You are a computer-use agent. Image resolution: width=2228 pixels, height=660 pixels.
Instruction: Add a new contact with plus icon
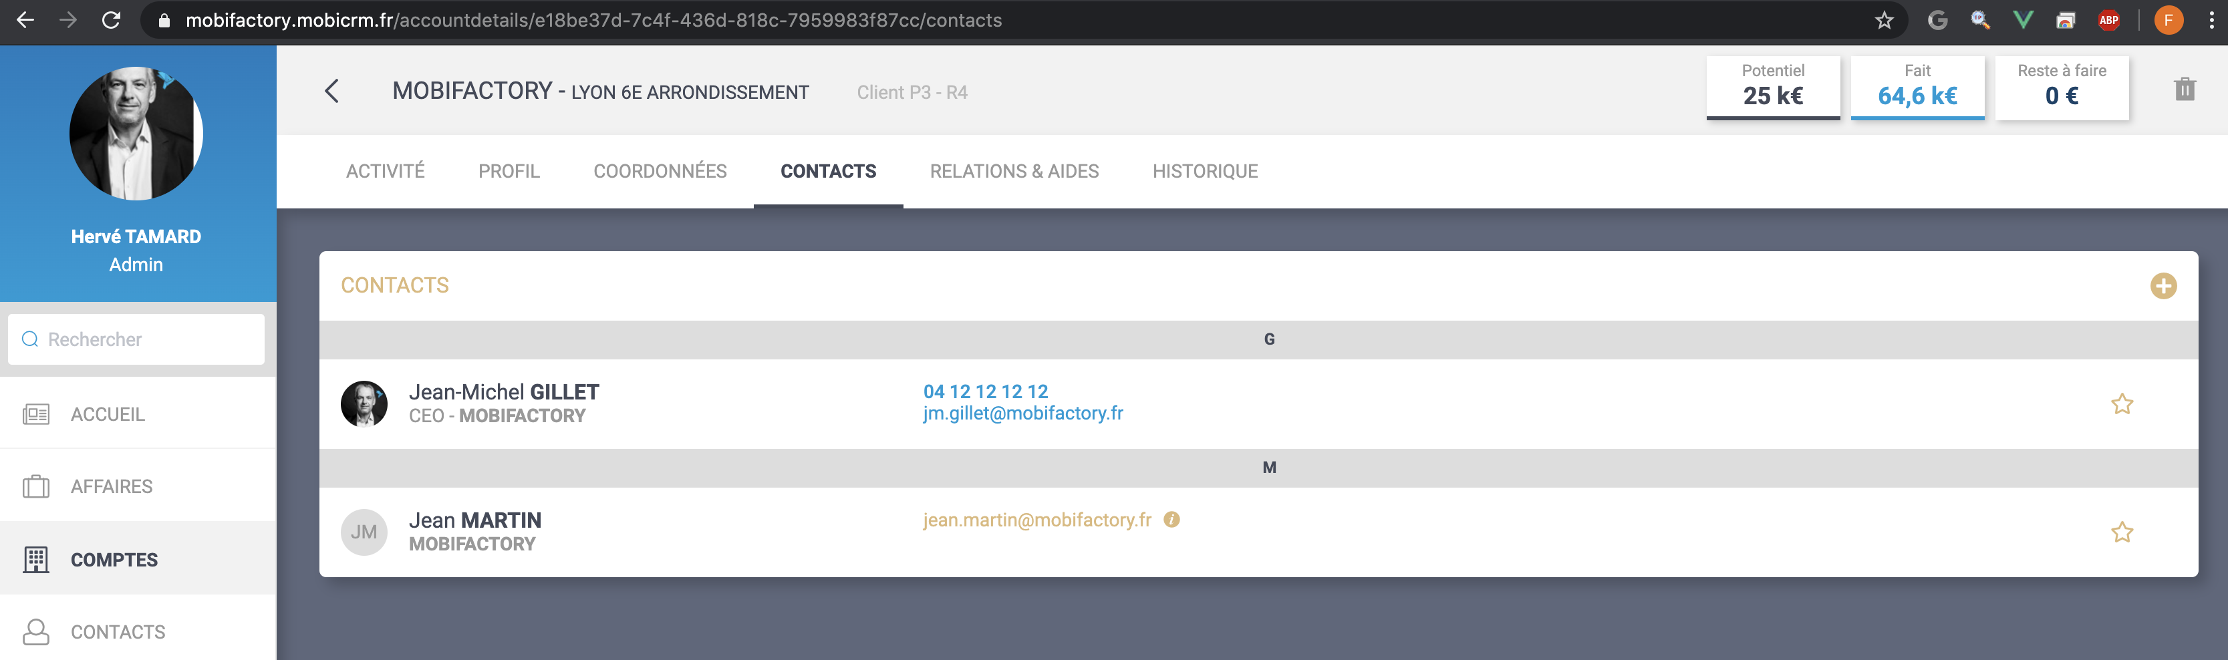click(x=2163, y=285)
